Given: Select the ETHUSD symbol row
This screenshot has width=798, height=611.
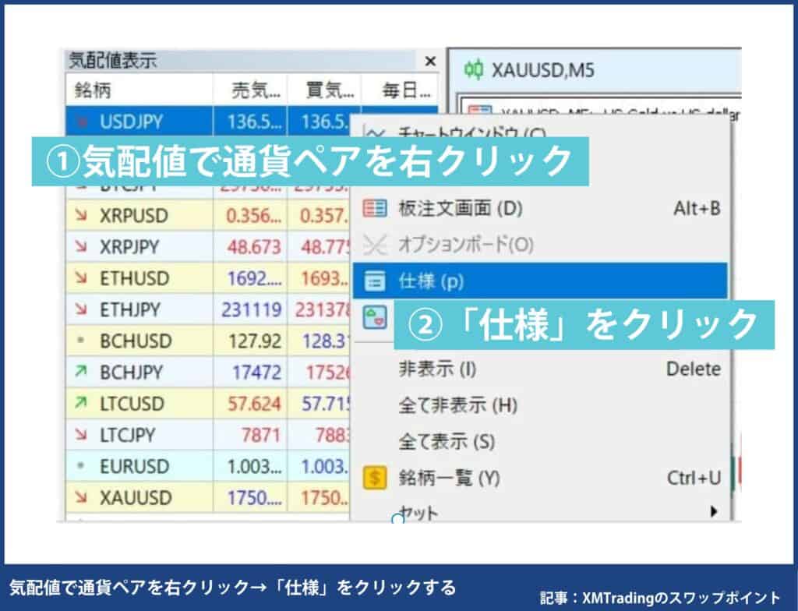Looking at the screenshot, I should (x=208, y=278).
